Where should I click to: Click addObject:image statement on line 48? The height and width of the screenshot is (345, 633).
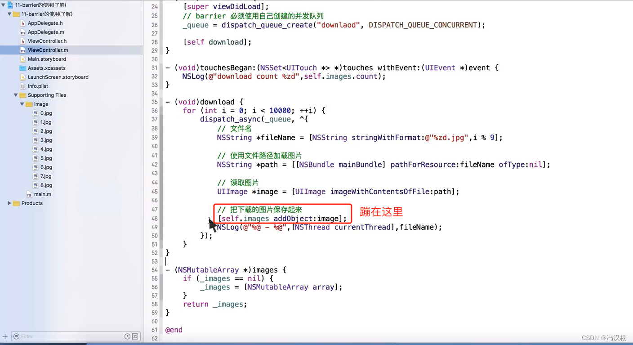[x=282, y=219]
